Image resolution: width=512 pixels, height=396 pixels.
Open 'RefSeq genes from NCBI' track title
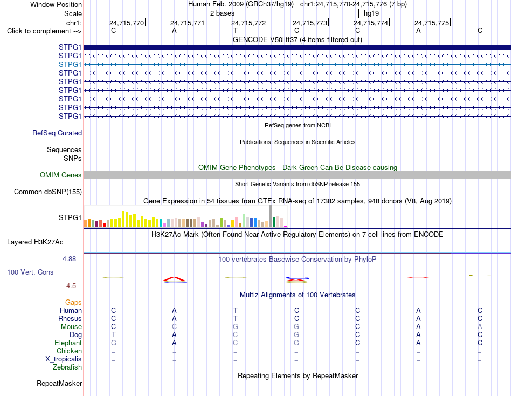pyautogui.click(x=297, y=125)
